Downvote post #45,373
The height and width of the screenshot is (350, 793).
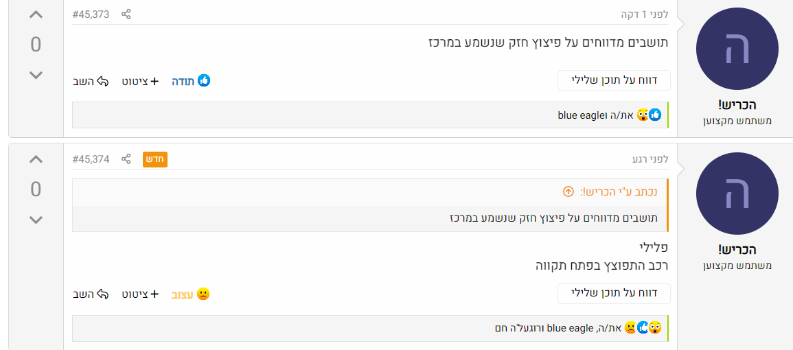(x=36, y=75)
